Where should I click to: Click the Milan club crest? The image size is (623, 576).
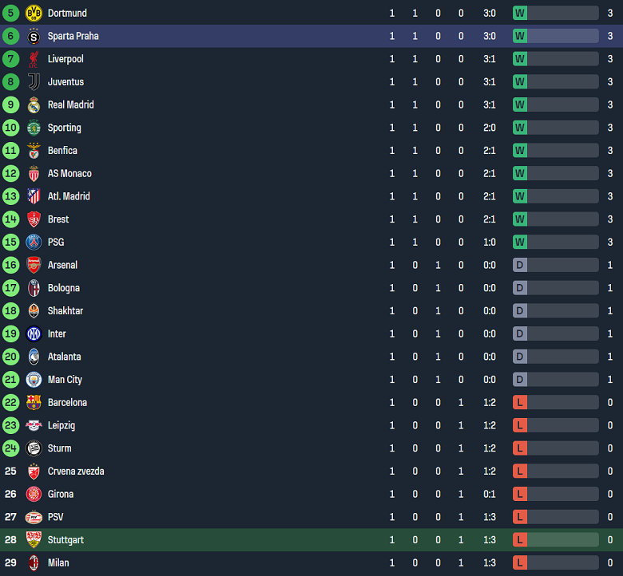pyautogui.click(x=34, y=563)
